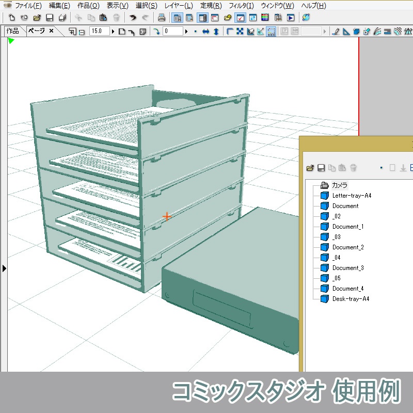
Task: Select the カメラ item in the object tree
Action: tap(341, 185)
